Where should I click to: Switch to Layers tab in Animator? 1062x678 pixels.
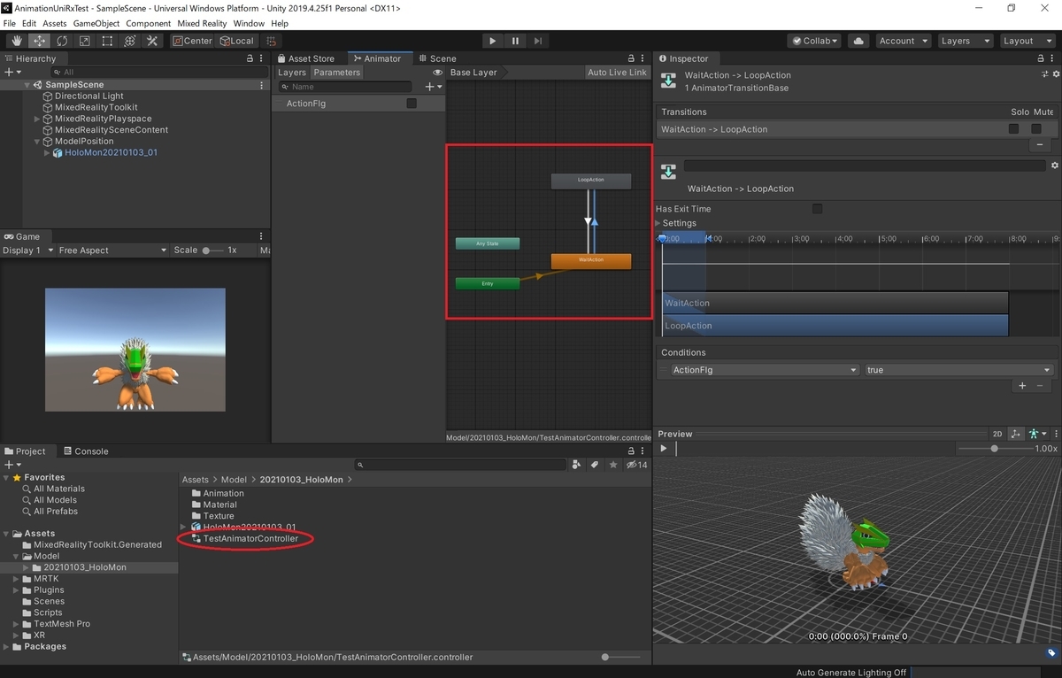click(x=291, y=73)
